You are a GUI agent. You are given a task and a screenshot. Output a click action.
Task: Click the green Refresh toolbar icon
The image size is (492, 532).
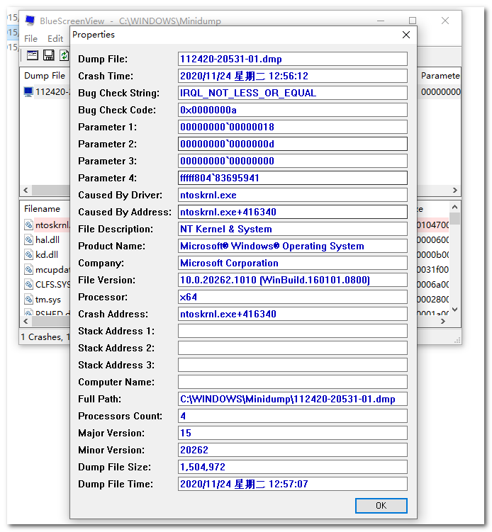pyautogui.click(x=65, y=55)
